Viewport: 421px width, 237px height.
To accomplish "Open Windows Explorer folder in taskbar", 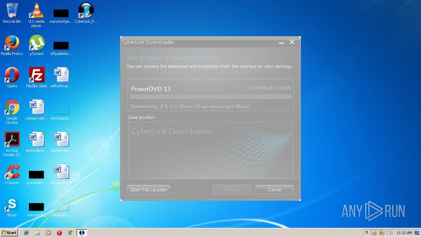I will pos(37,233).
